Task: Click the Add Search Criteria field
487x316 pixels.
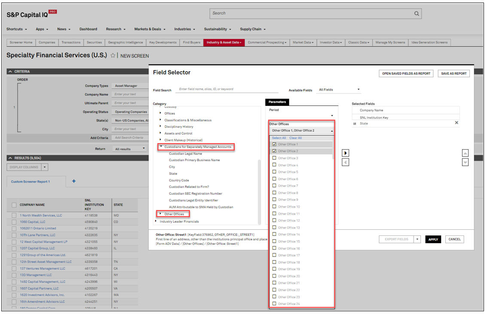Action: [x=130, y=138]
